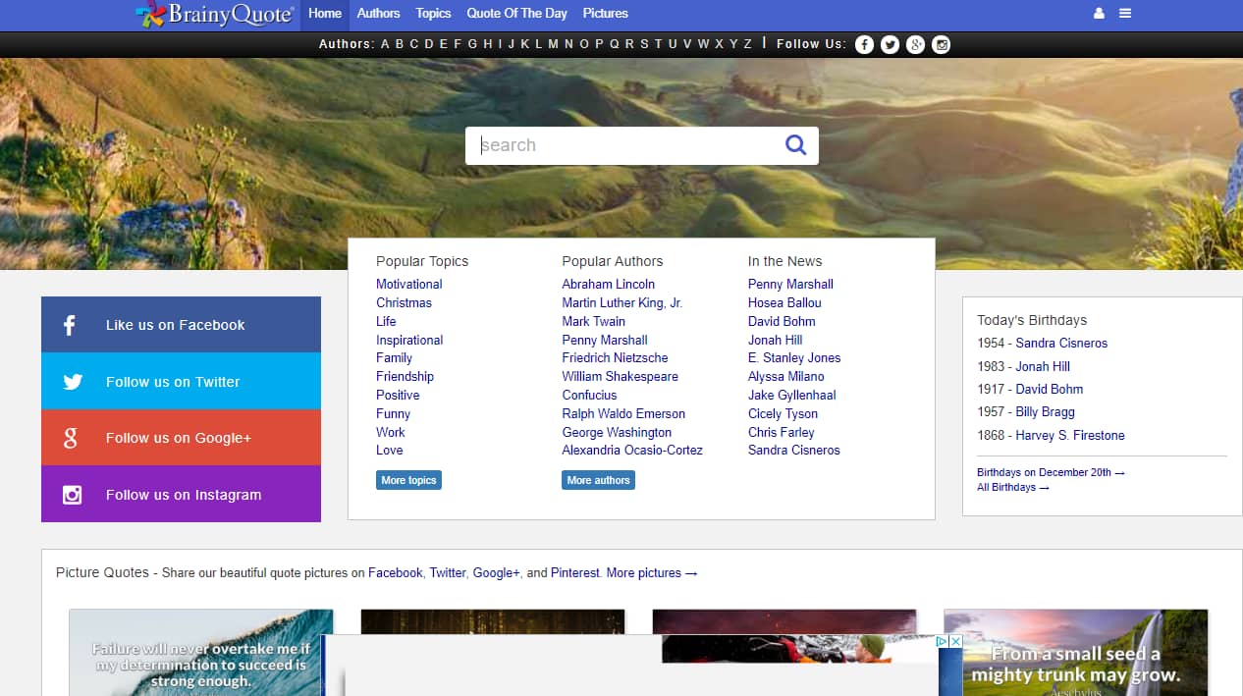
Task: Open Mark Twain quotes
Action: [x=593, y=321]
